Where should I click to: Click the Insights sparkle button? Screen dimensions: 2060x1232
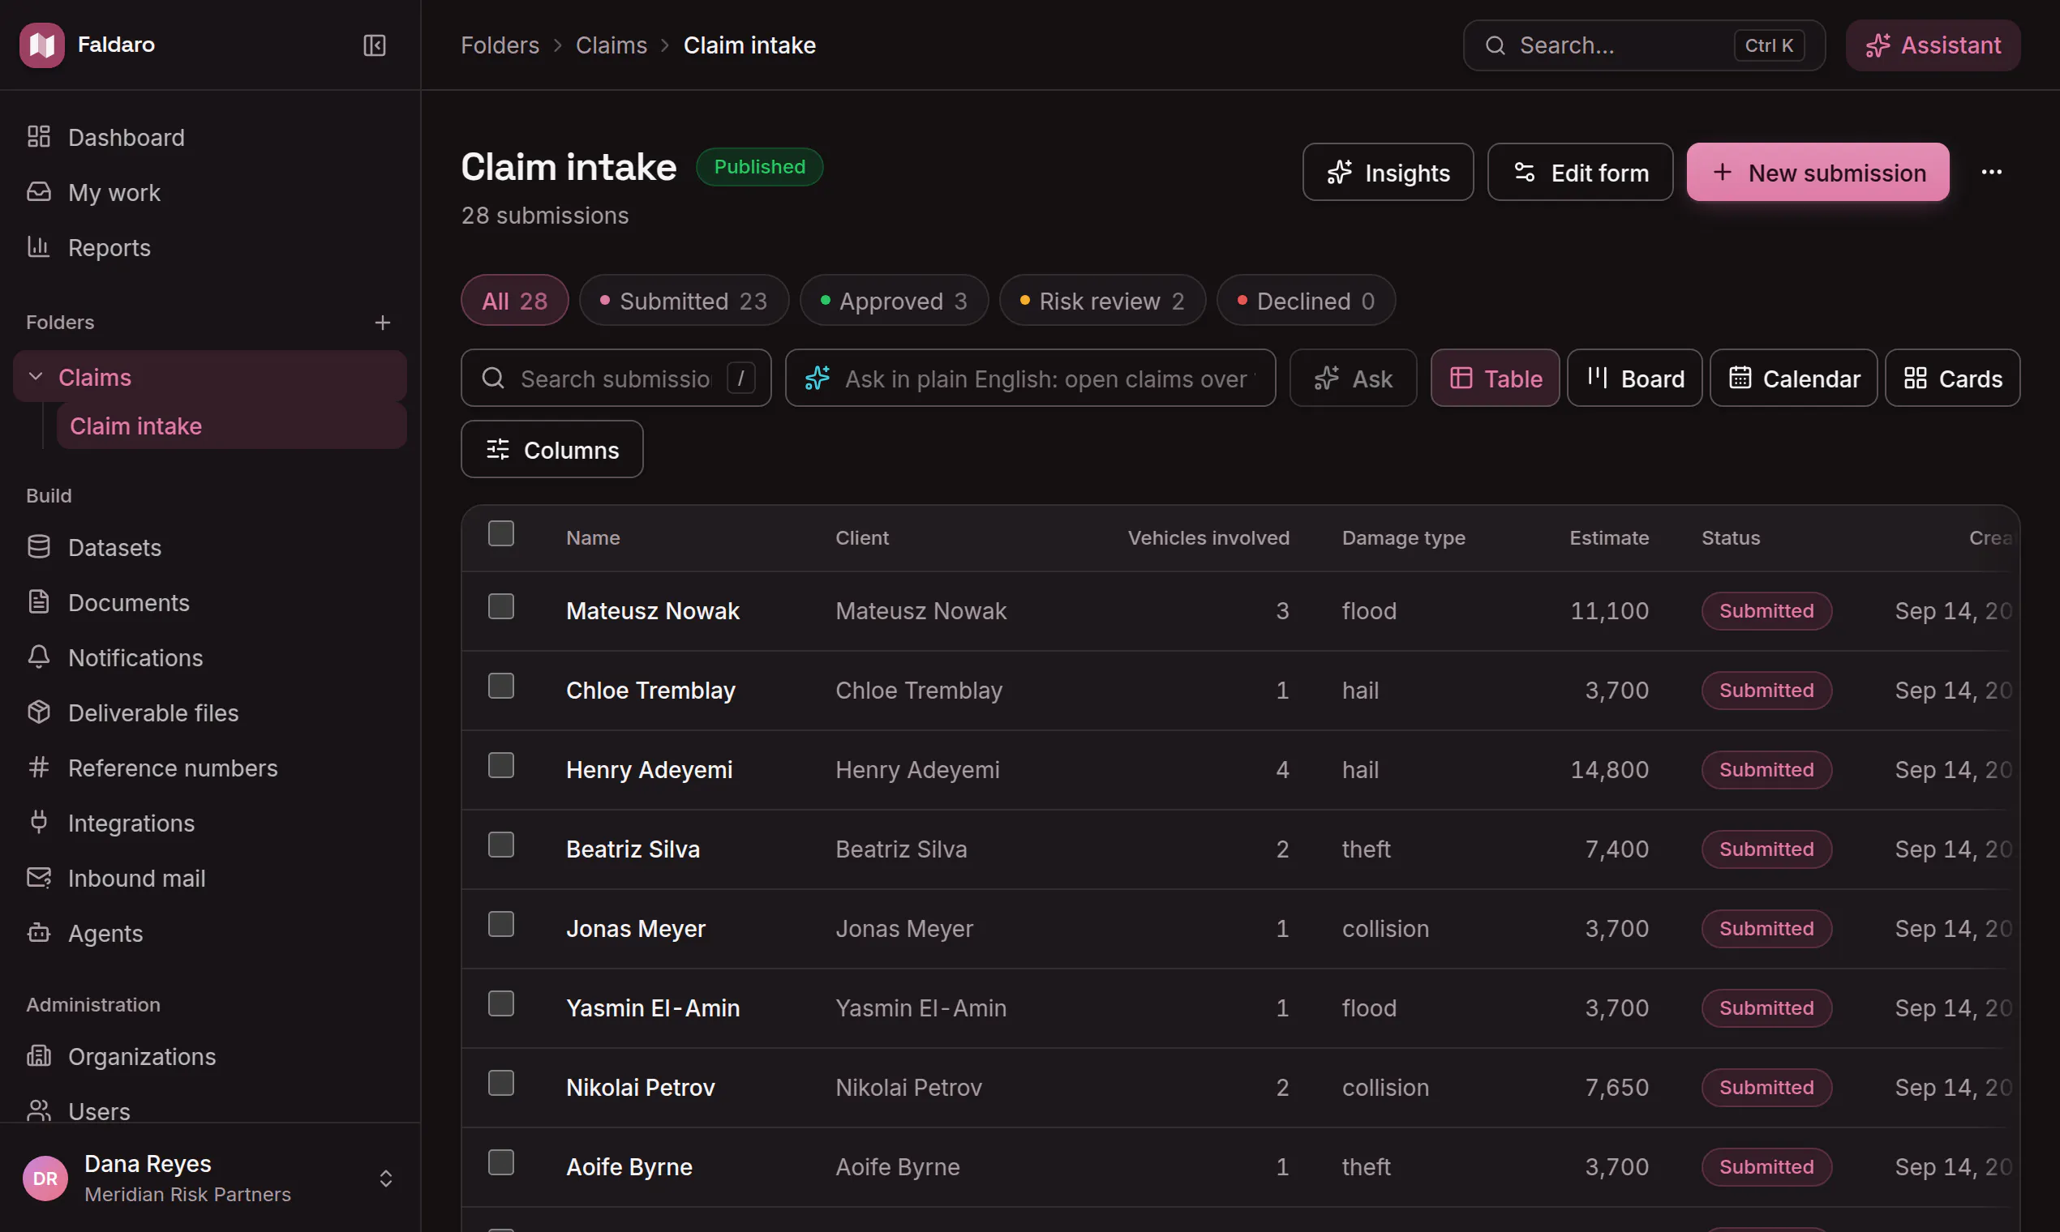[1388, 172]
